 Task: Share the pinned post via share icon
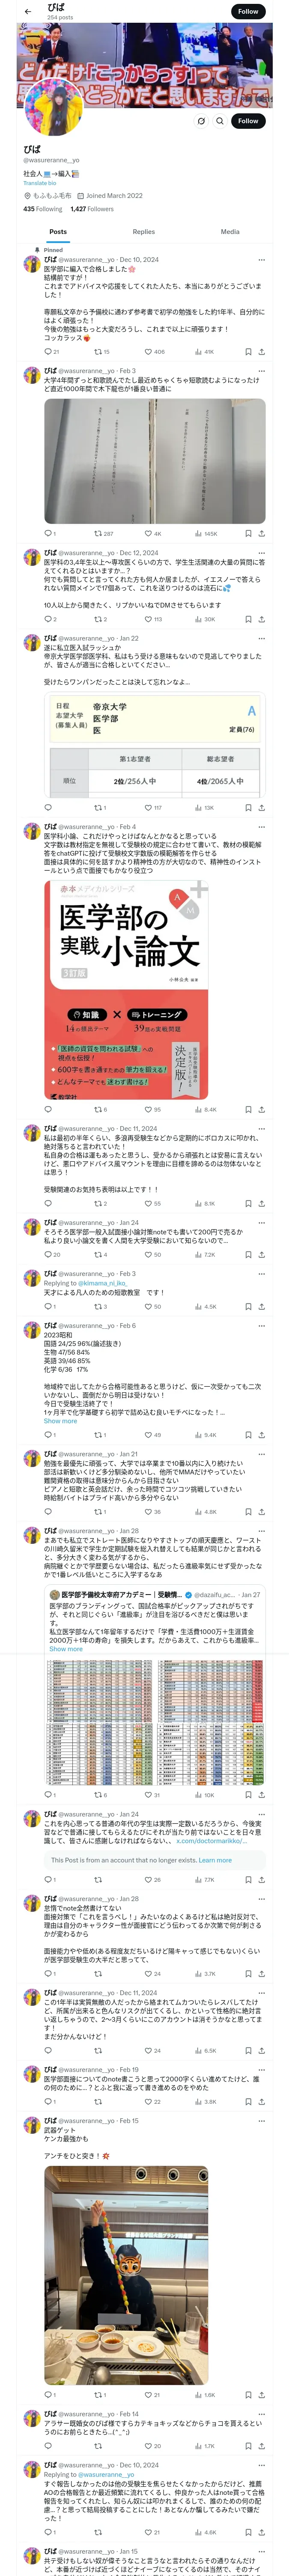(261, 352)
